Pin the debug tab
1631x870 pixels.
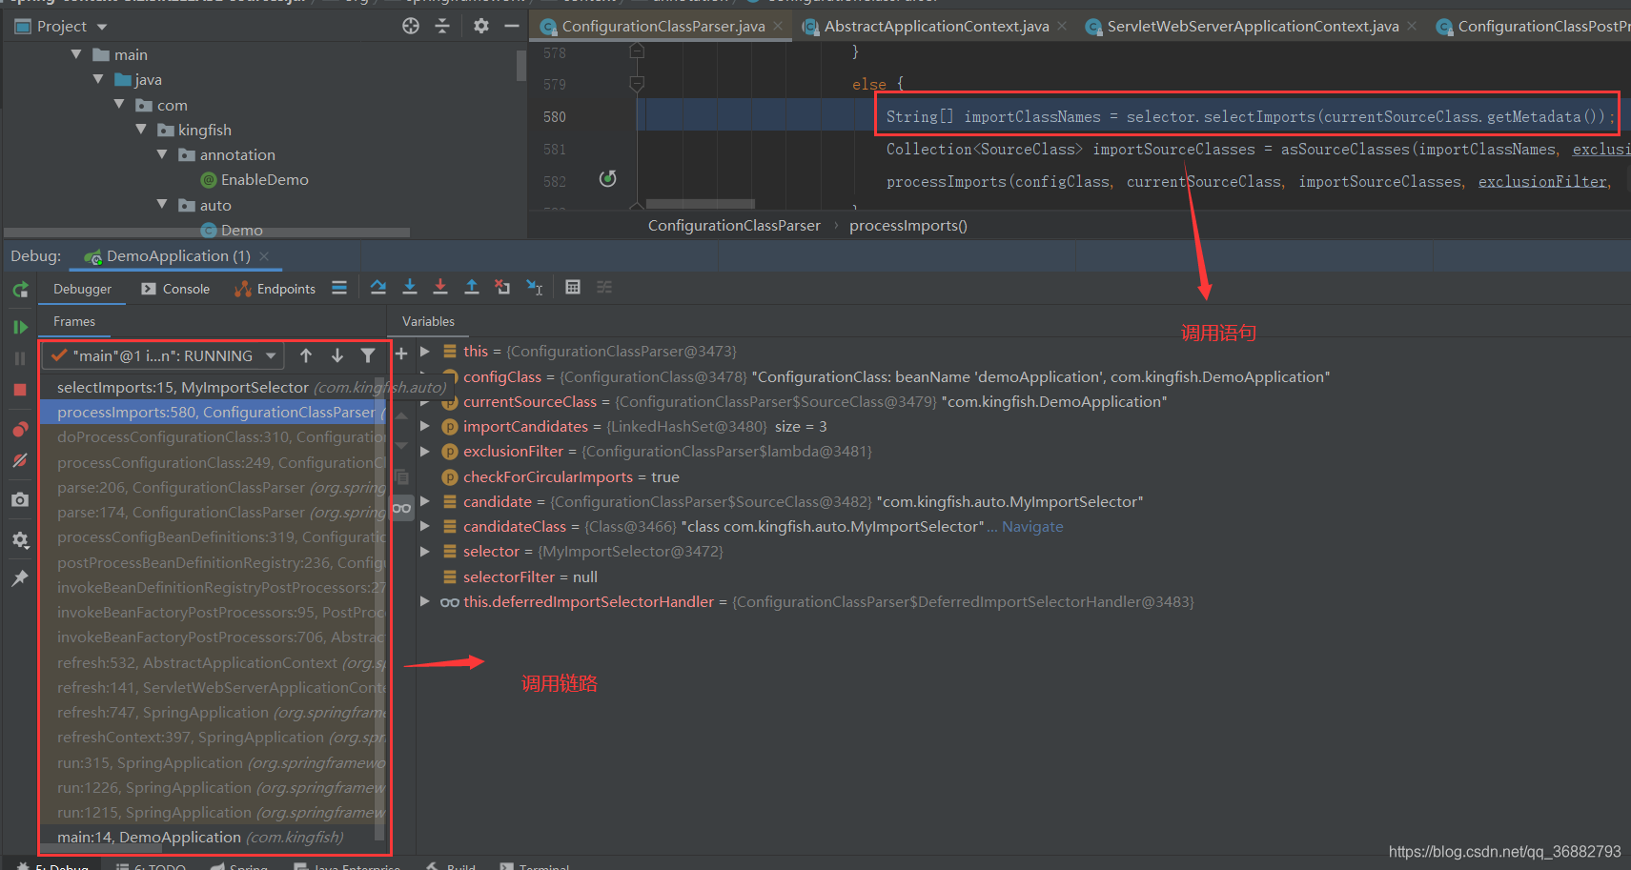tap(20, 577)
